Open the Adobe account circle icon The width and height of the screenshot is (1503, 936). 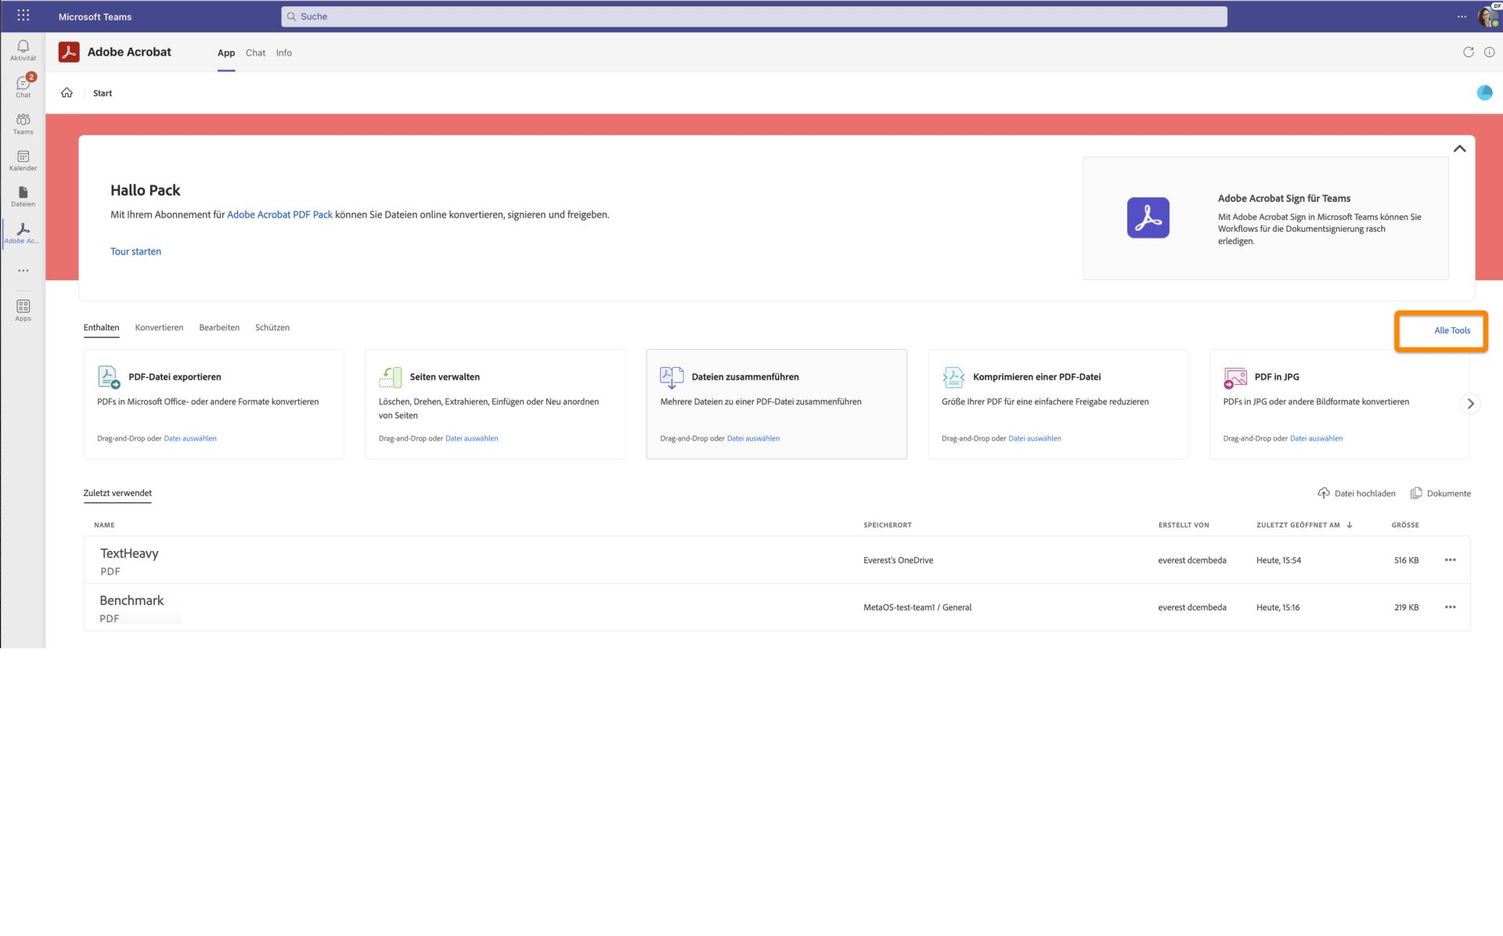pos(1484,92)
